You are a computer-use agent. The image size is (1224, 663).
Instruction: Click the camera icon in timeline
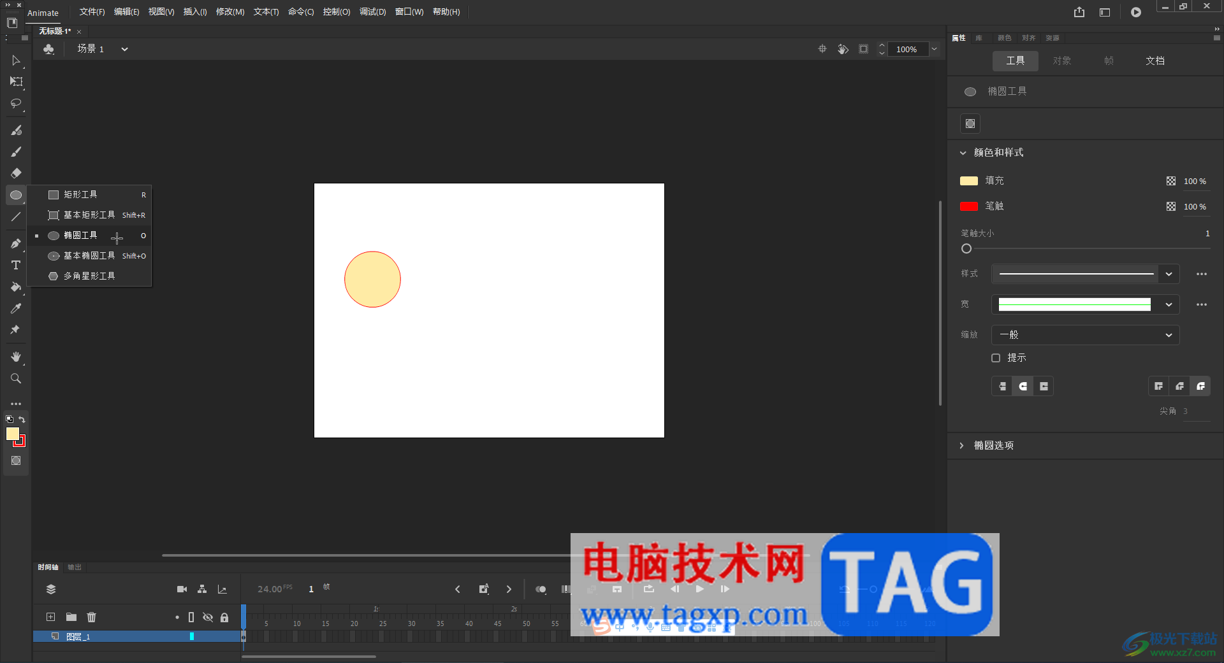182,589
